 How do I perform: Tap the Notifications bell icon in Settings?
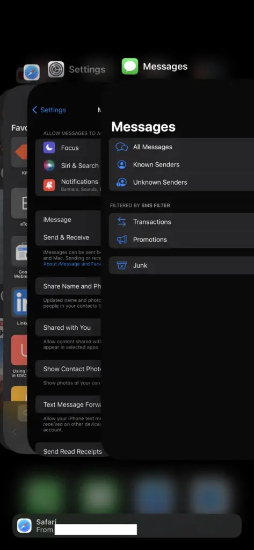(x=49, y=185)
